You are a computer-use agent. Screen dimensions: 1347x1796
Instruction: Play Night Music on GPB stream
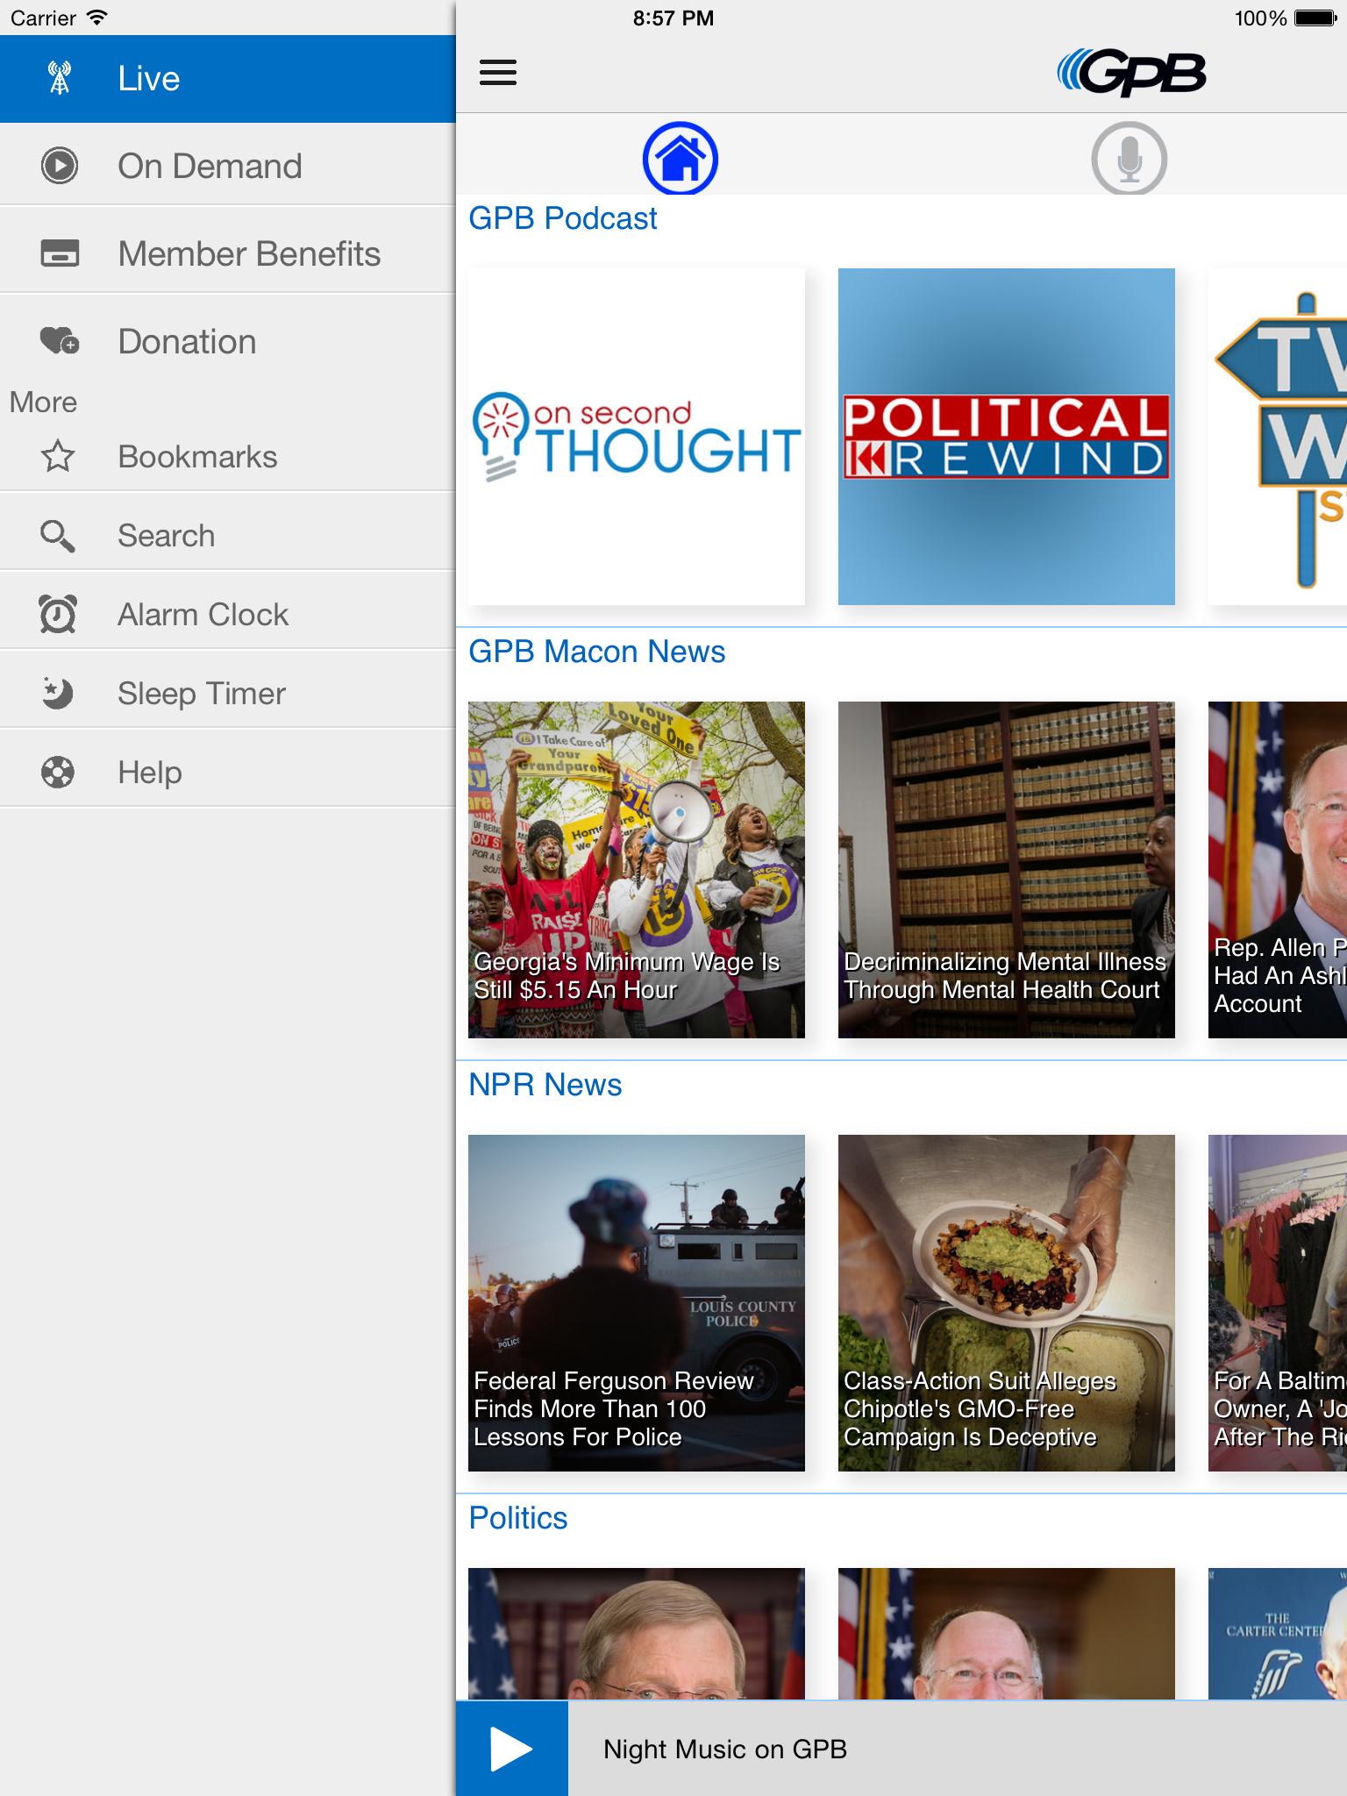click(512, 1749)
